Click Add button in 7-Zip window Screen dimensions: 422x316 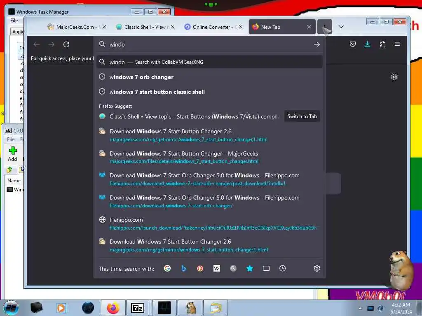pos(12,154)
